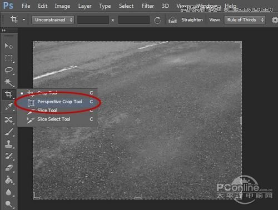Click the Straighten button label
The height and width of the screenshot is (210, 278).
[192, 20]
